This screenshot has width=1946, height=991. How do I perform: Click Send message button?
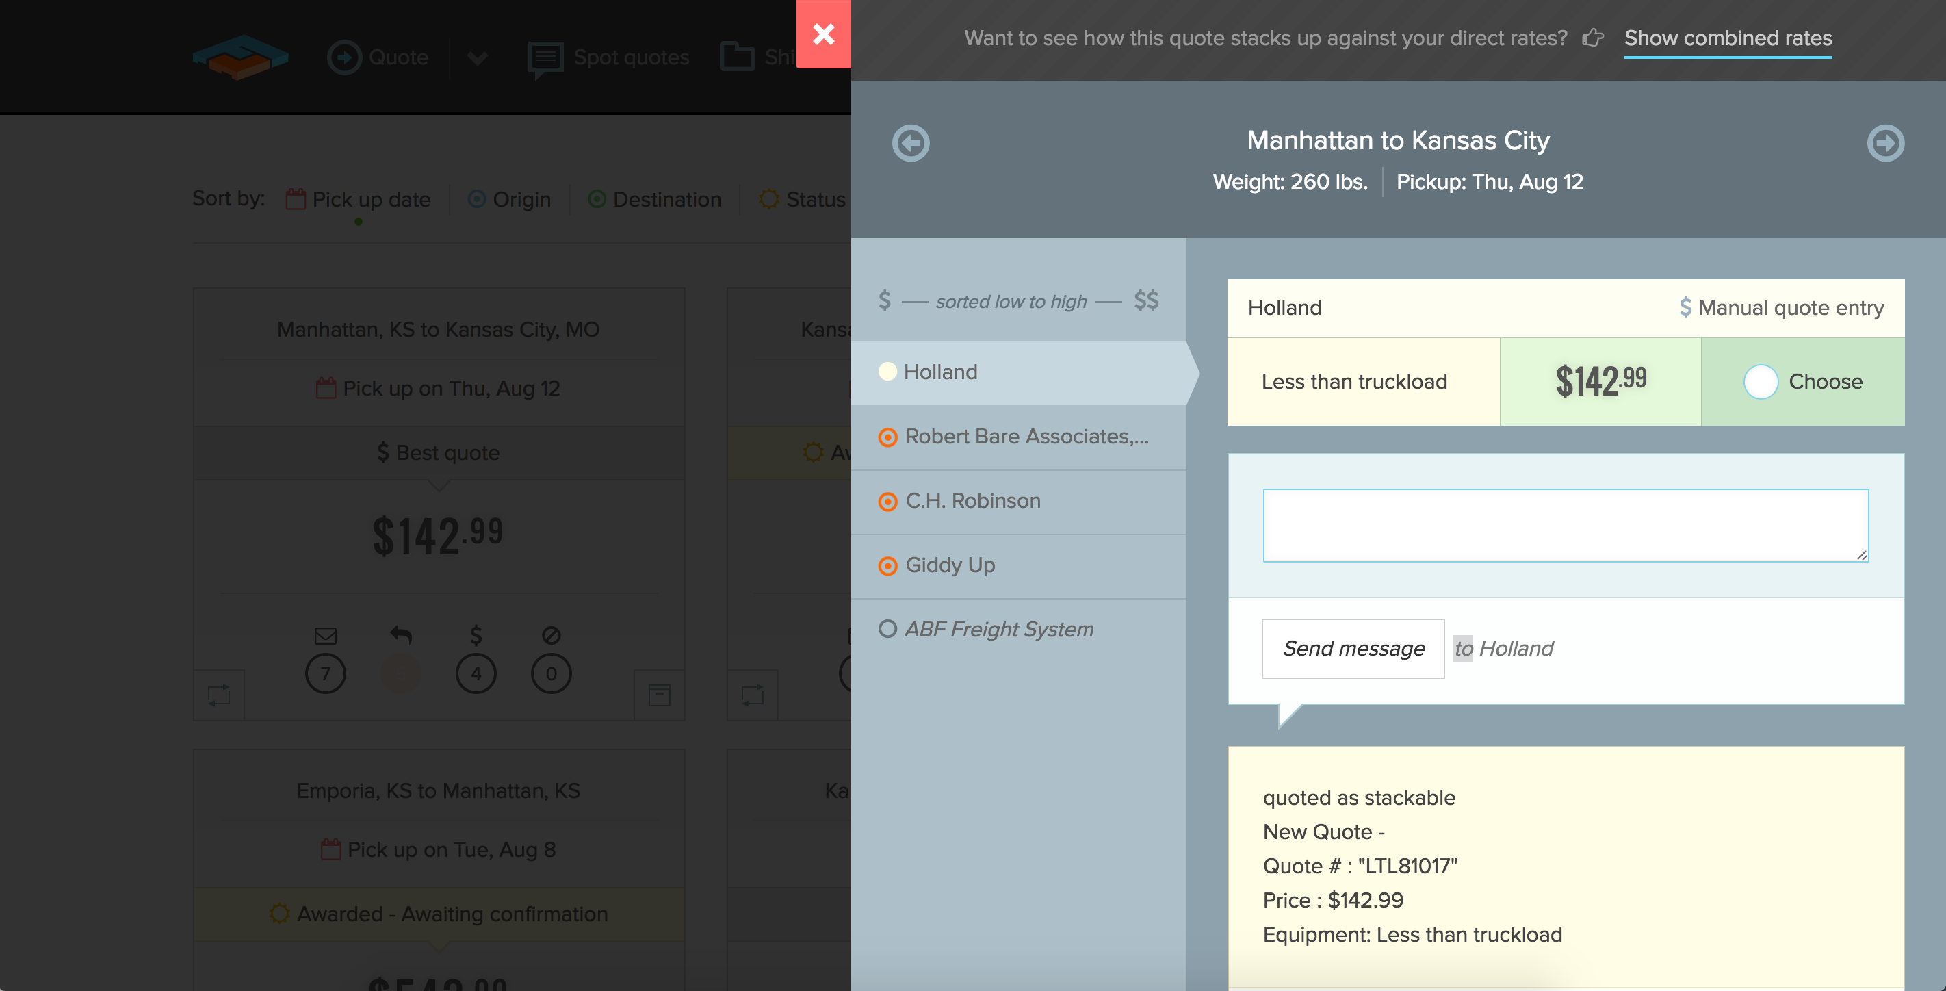(1353, 649)
